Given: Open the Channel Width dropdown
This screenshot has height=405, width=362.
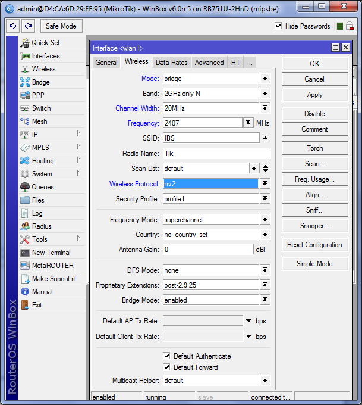Looking at the screenshot, I should 265,108.
